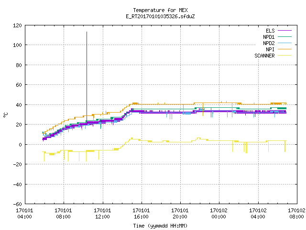Click the NPI legend label
Screen dimensions: 306x230
[270, 49]
